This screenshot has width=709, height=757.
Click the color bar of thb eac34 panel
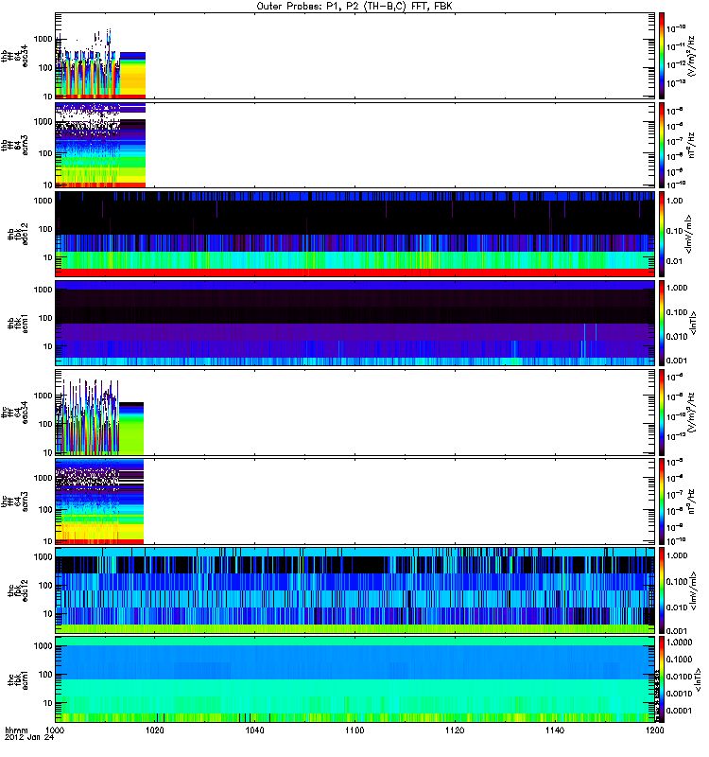662,56
